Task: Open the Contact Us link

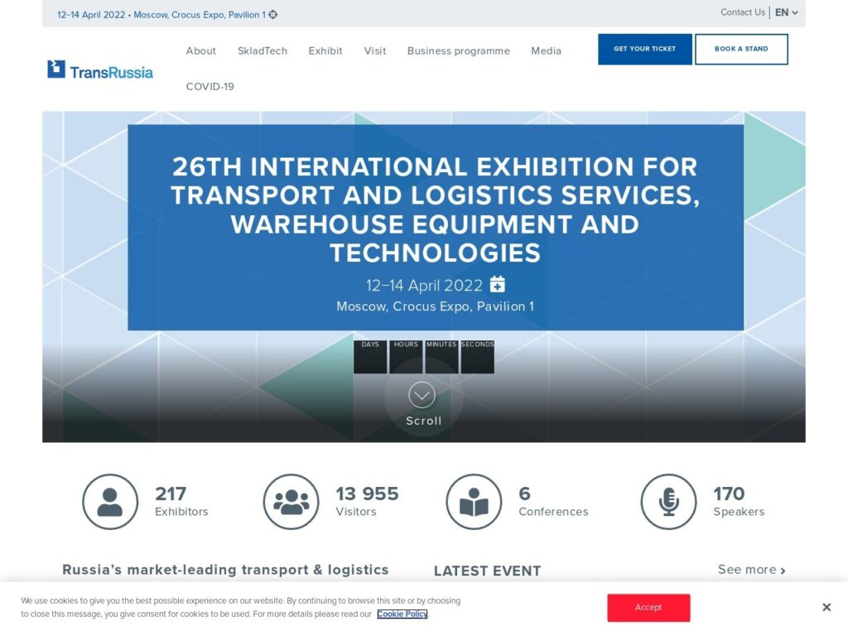Action: tap(743, 12)
